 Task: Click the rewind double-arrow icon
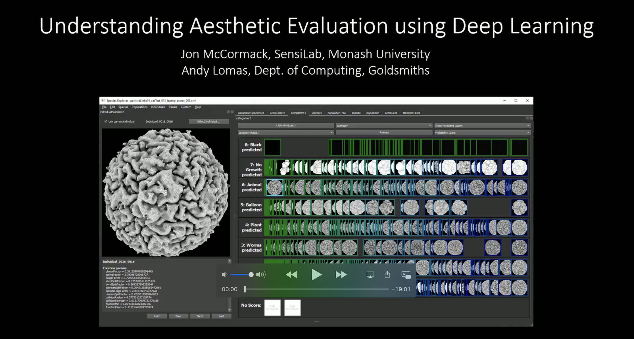click(x=291, y=275)
